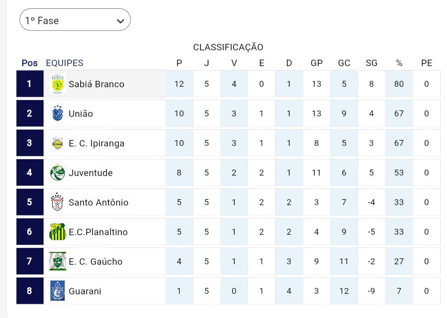The image size is (447, 318).
Task: Select position 8 badge in standings
Action: [x=30, y=291]
